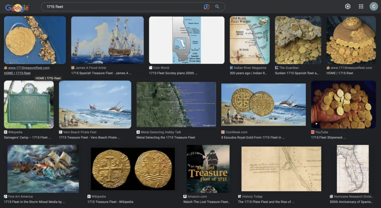Open the account avatar labeled C
Viewport: 381px width, 208px height.
tap(374, 7)
